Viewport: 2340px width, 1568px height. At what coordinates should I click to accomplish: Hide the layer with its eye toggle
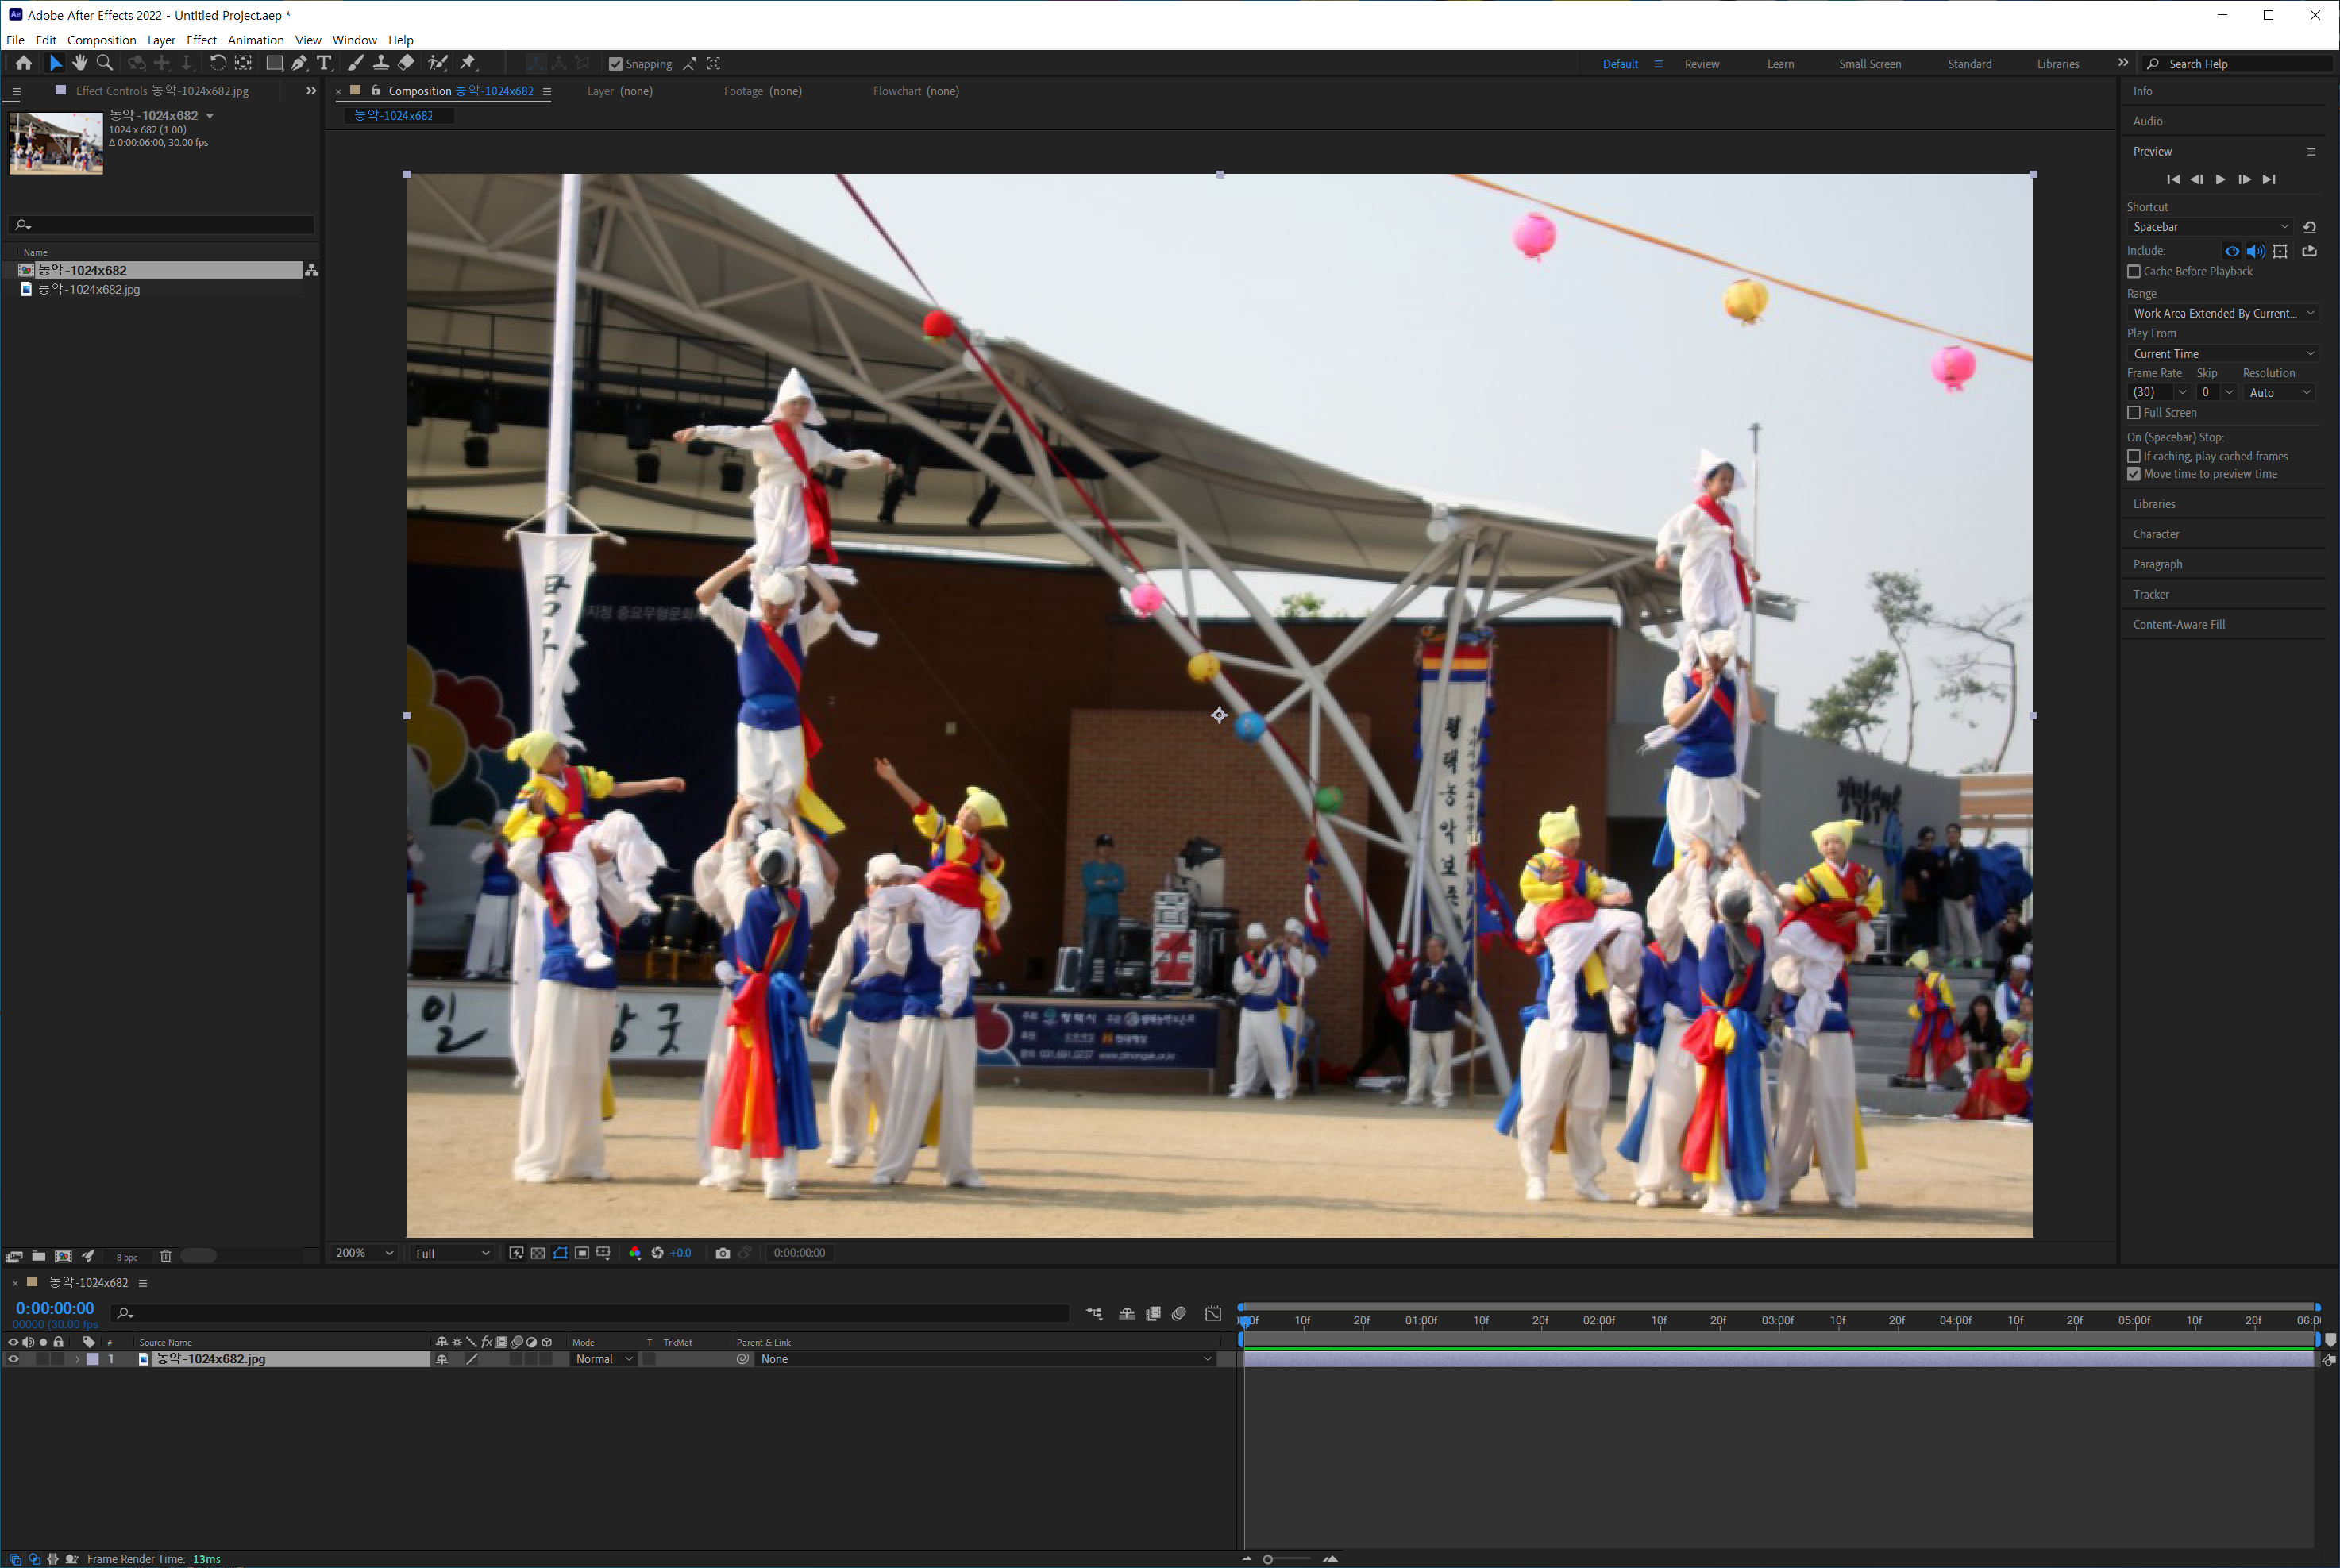tap(13, 1360)
